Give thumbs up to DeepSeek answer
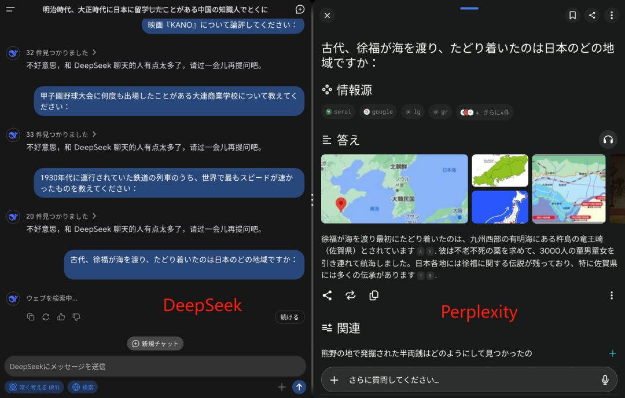The width and height of the screenshot is (625, 398). pyautogui.click(x=61, y=317)
